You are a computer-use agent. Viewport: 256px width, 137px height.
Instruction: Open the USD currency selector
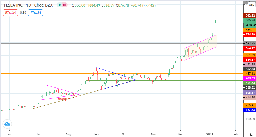[252, 5]
